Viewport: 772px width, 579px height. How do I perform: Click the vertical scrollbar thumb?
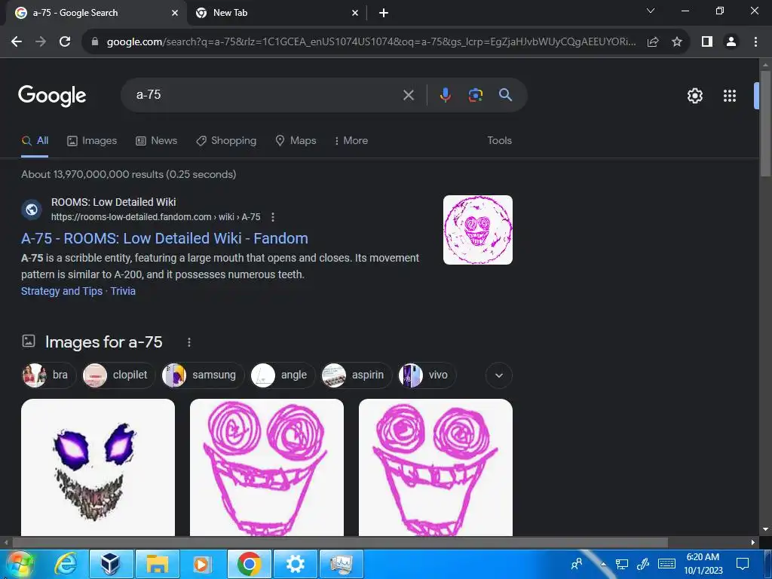(x=765, y=123)
